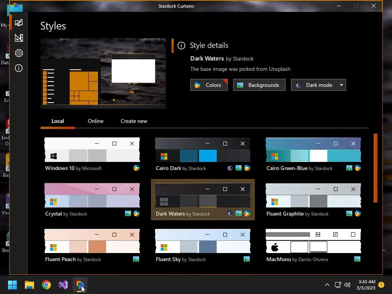Open the Styles page in sidebar

coord(19,23)
